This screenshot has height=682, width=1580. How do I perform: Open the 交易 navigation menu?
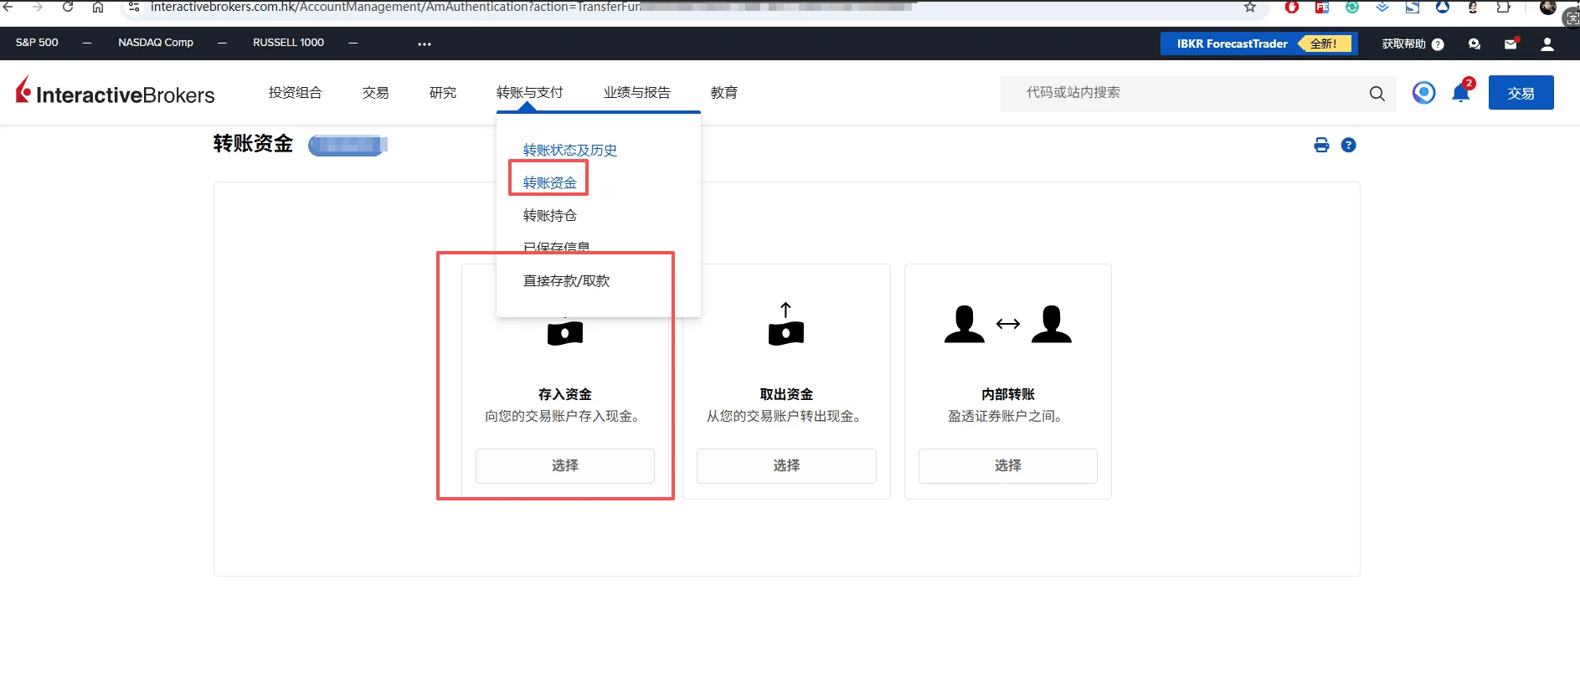click(x=375, y=92)
